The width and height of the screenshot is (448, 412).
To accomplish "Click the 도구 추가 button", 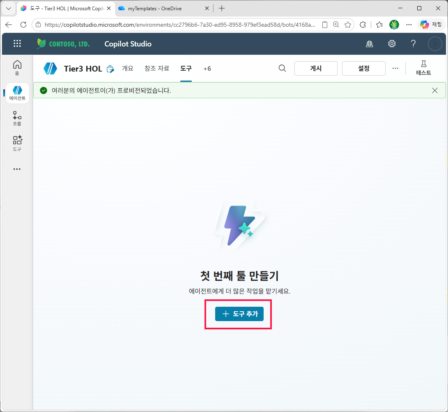I will coord(239,314).
